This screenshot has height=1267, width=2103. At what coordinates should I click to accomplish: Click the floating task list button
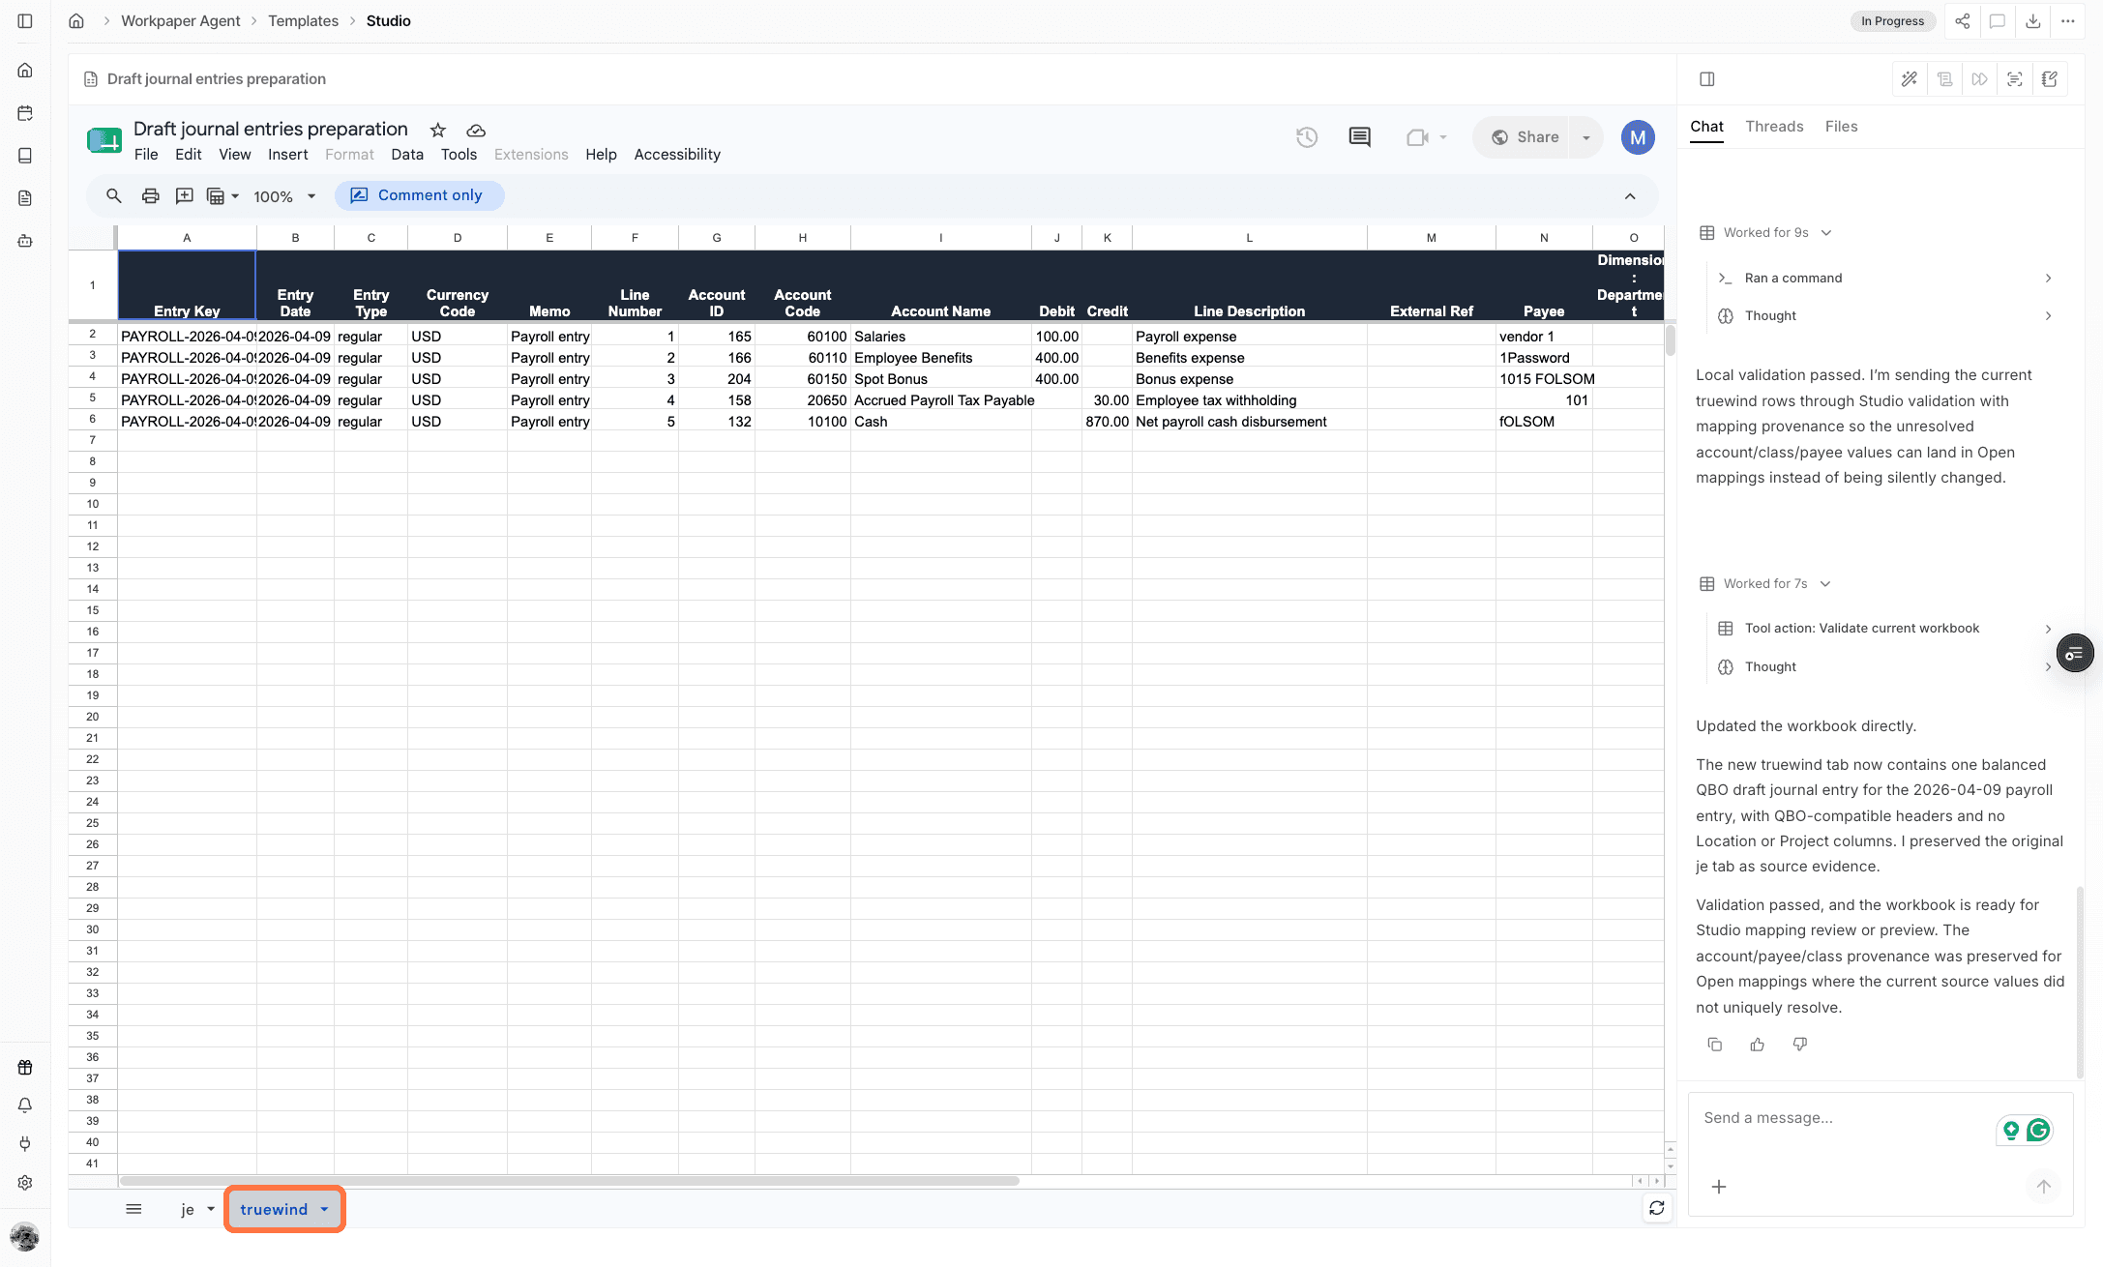pyautogui.click(x=2075, y=654)
